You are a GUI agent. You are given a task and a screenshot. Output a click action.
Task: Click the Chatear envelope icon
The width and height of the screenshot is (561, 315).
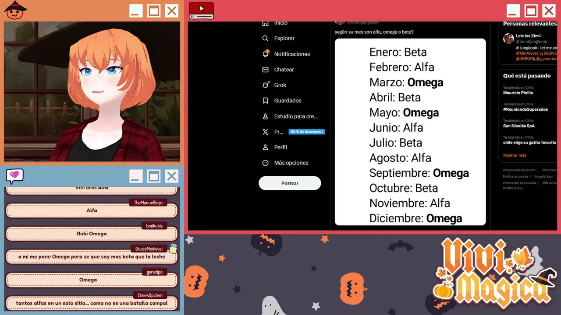(265, 70)
